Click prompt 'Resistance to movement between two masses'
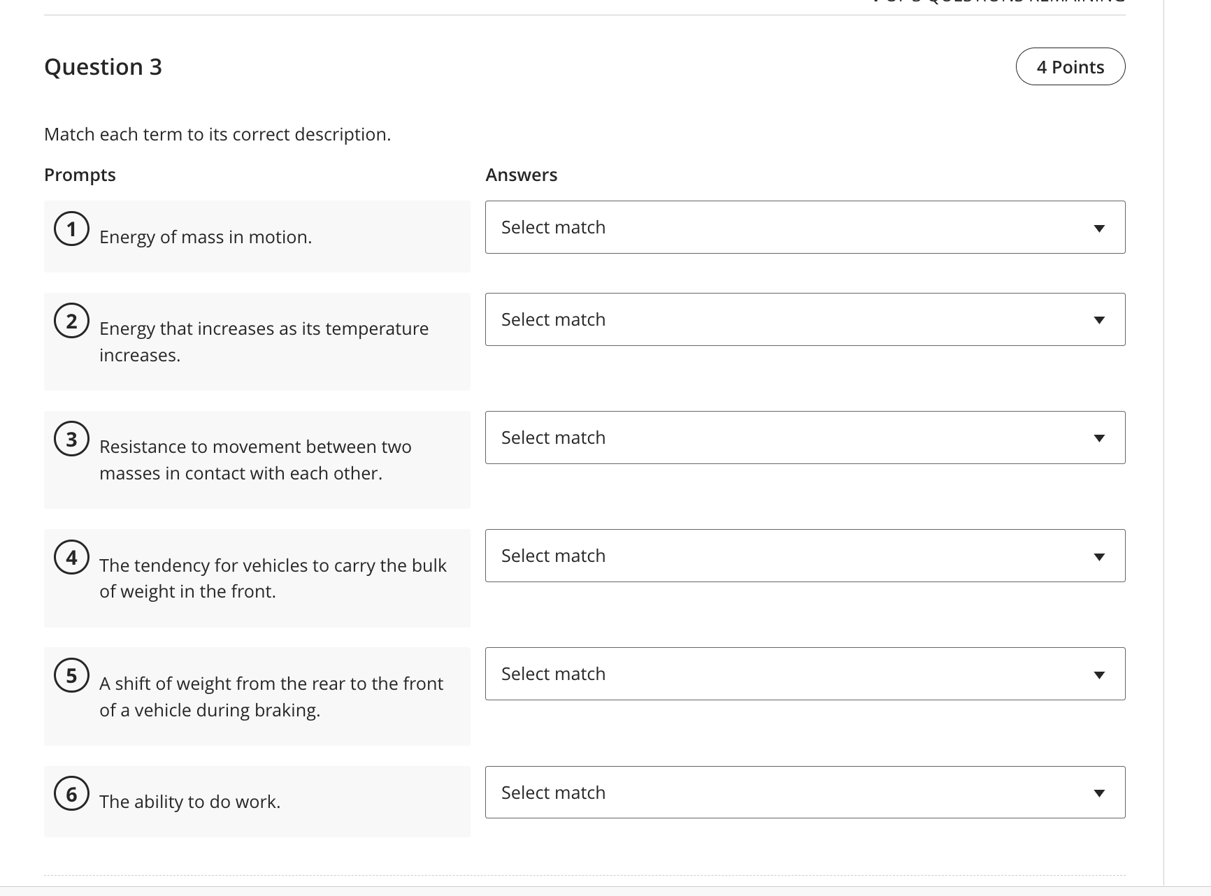Screen dimensions: 1211x896 tap(255, 460)
